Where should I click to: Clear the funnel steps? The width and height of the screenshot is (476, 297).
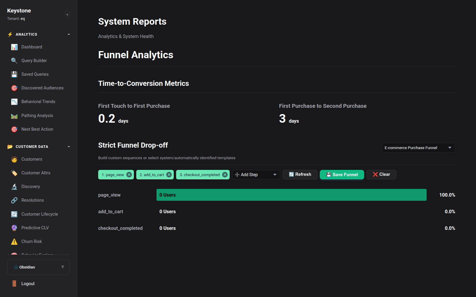[x=381, y=175]
